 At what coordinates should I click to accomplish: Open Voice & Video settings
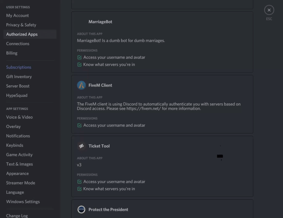20,117
